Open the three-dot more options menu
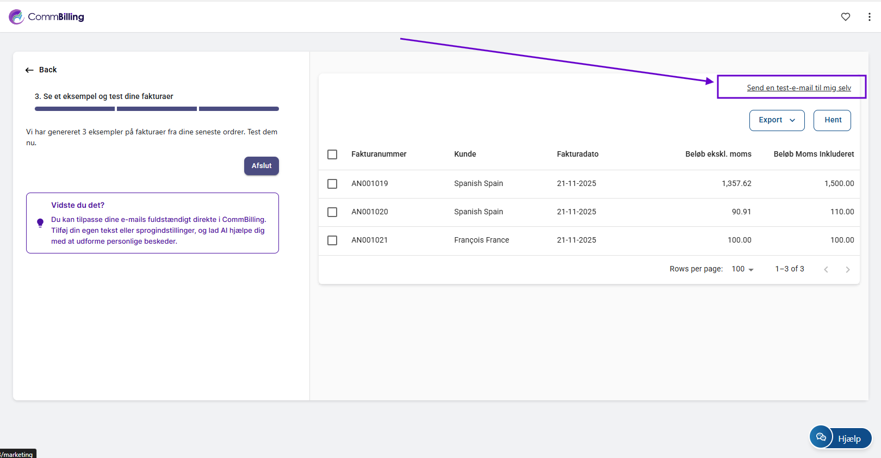Image resolution: width=881 pixels, height=458 pixels. [869, 17]
